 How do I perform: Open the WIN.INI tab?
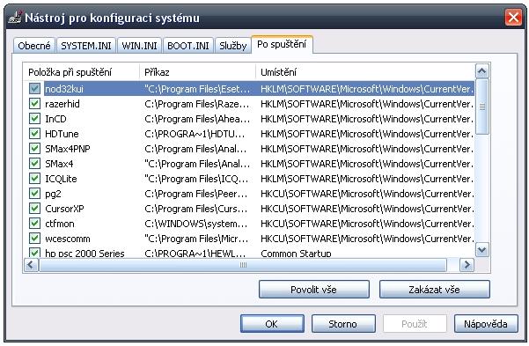[x=139, y=46]
